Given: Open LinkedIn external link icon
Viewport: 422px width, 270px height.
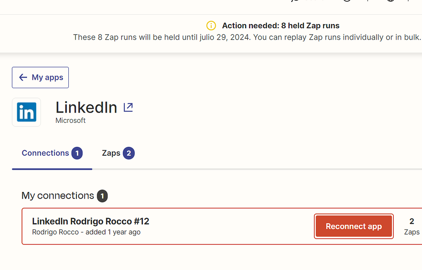Looking at the screenshot, I should pyautogui.click(x=128, y=107).
